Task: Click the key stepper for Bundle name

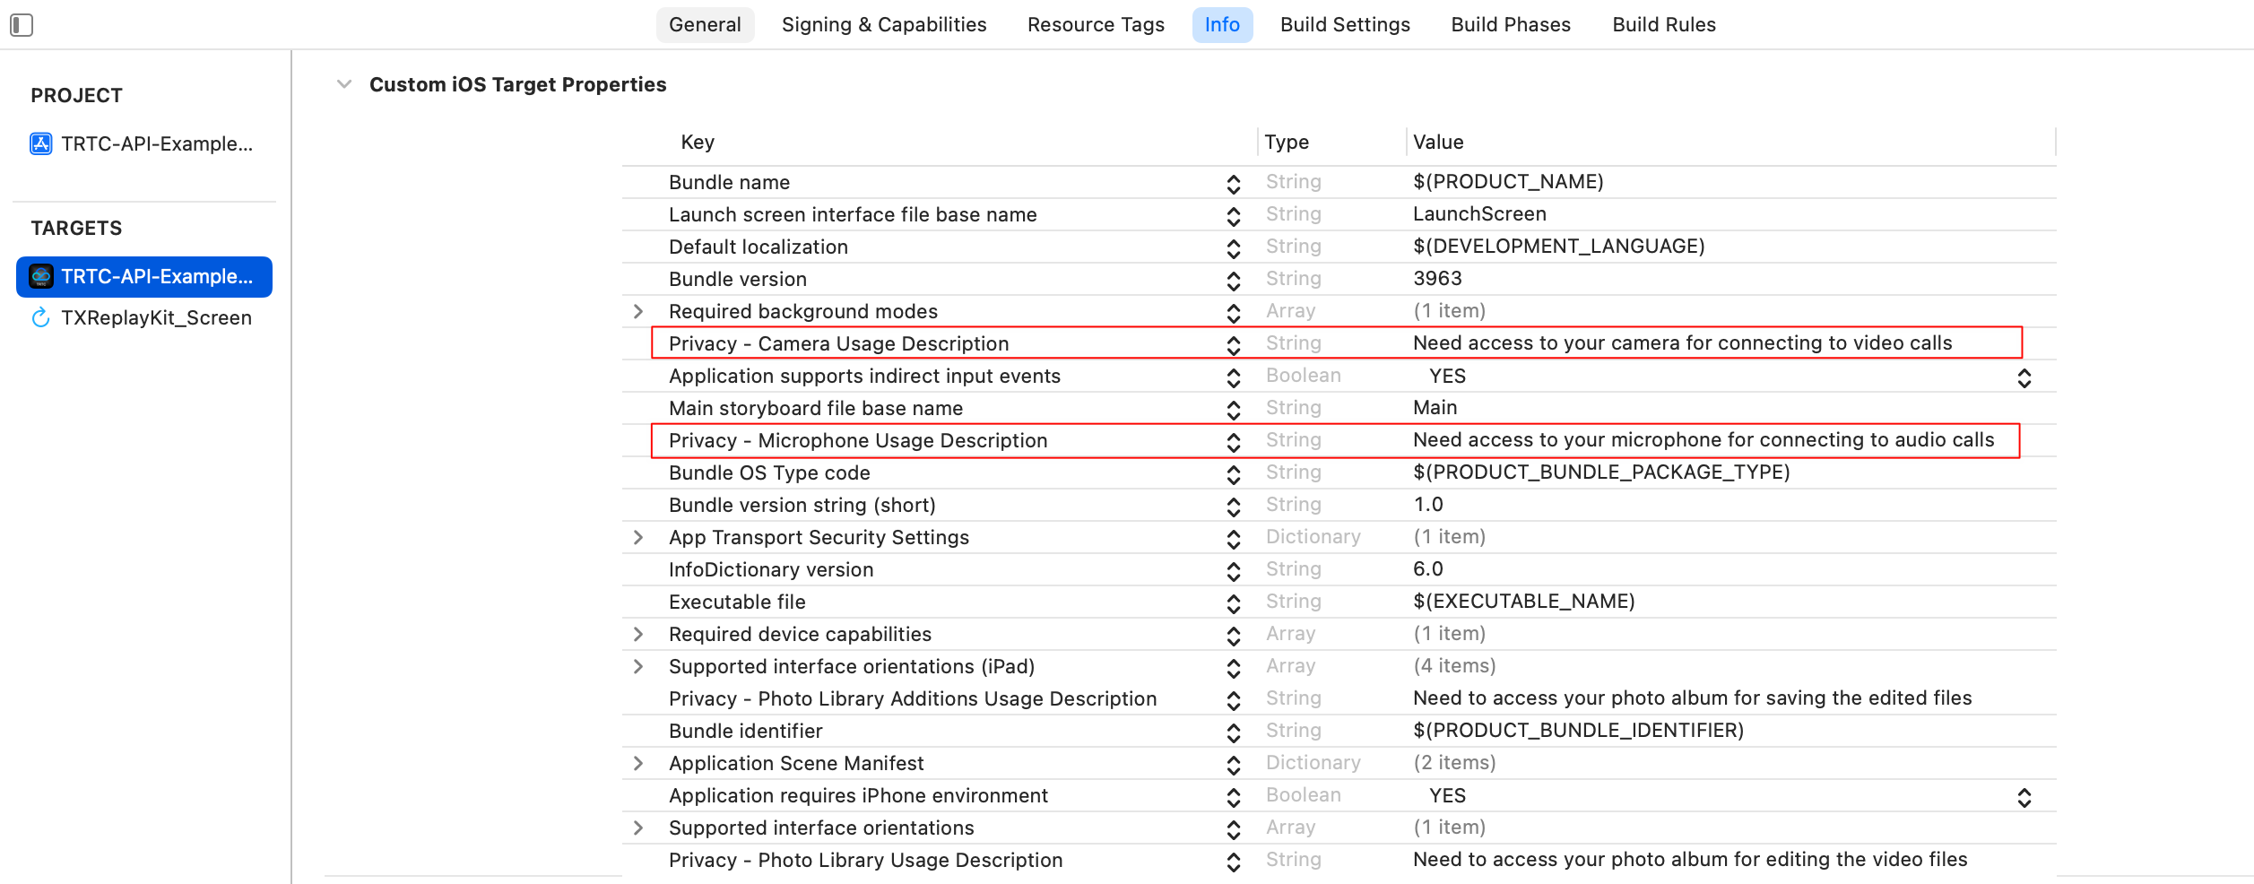Action: click(x=1234, y=183)
